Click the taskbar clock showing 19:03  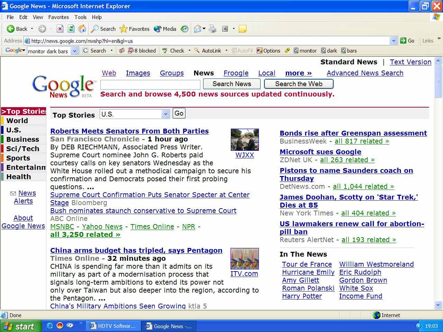click(431, 326)
